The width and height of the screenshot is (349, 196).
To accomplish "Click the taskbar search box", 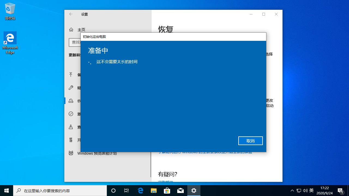I will tap(60, 191).
